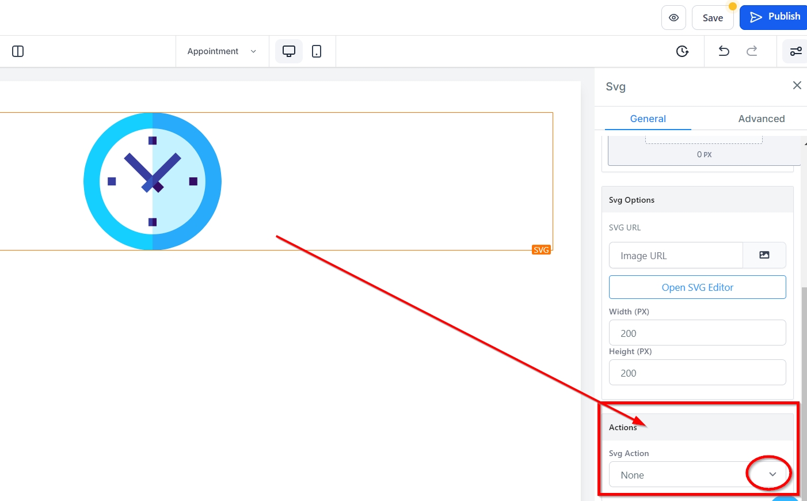Collapse the Svg Options section header
This screenshot has width=807, height=501.
pyautogui.click(x=697, y=200)
